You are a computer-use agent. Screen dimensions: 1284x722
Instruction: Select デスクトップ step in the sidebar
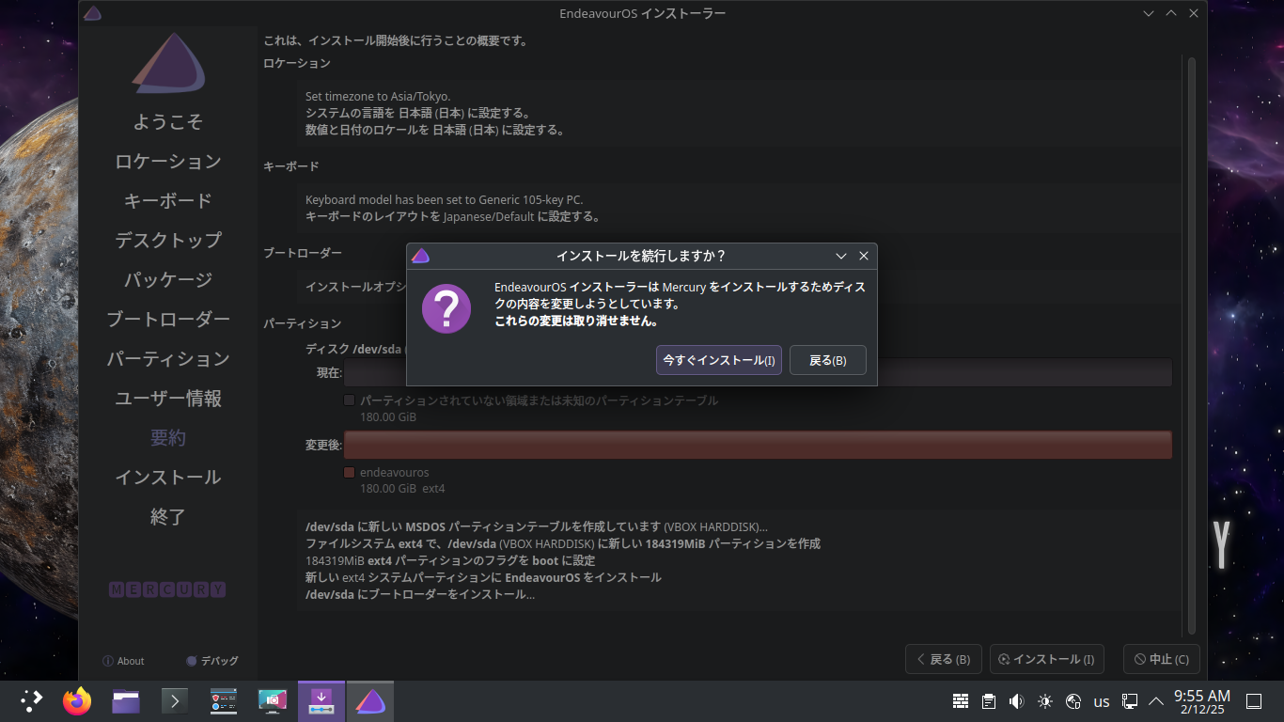pyautogui.click(x=168, y=241)
